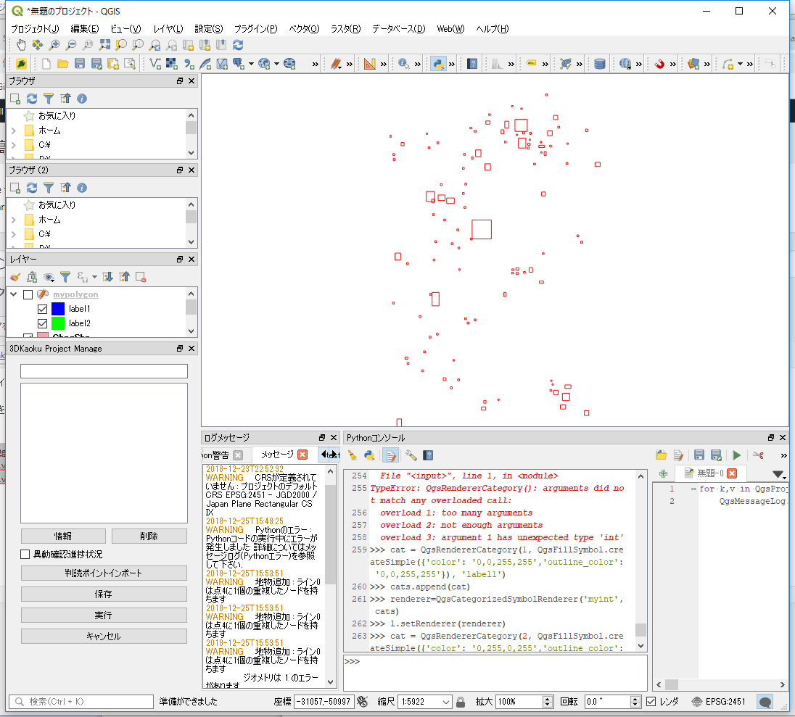Click the Refresh map canvas icon

(237, 45)
